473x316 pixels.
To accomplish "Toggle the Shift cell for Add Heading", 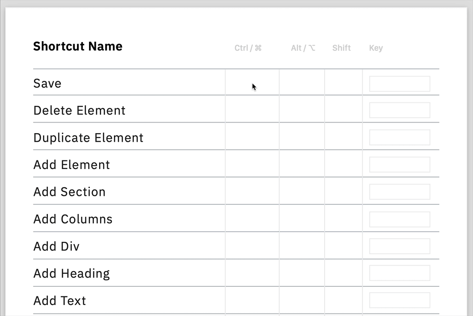I will point(344,272).
